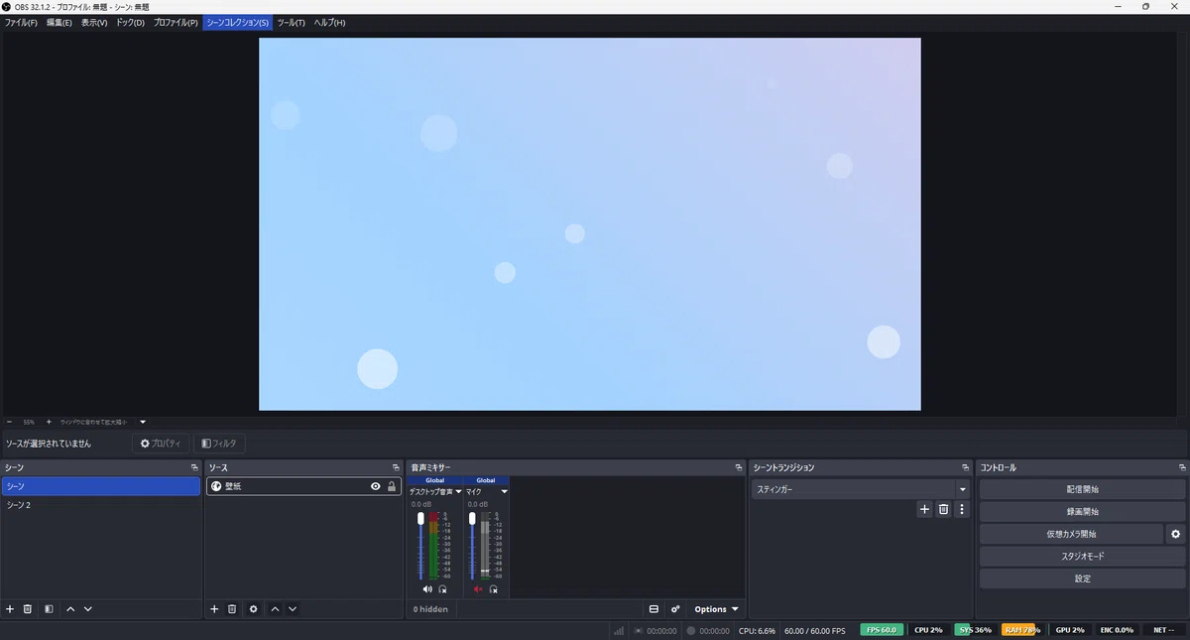Screen dimensions: 1190x640
Task: Add a new source with the plus icon
Action: pyautogui.click(x=214, y=609)
